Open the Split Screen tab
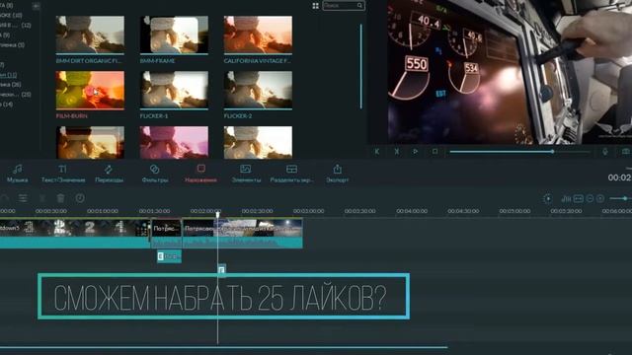Image resolution: width=632 pixels, height=355 pixels. pos(291,174)
